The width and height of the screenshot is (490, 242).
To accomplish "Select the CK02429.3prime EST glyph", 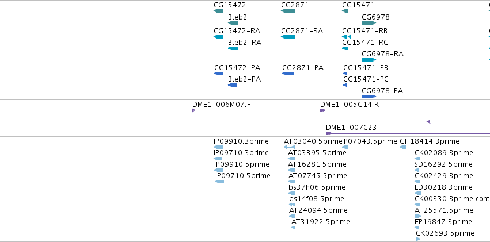I will pyautogui.click(x=417, y=182).
